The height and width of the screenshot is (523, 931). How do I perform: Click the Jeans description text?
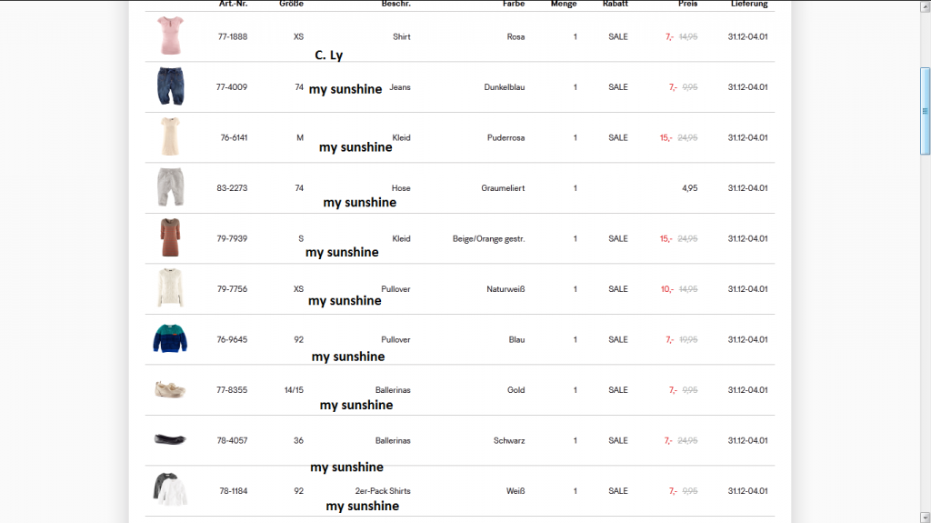[400, 87]
